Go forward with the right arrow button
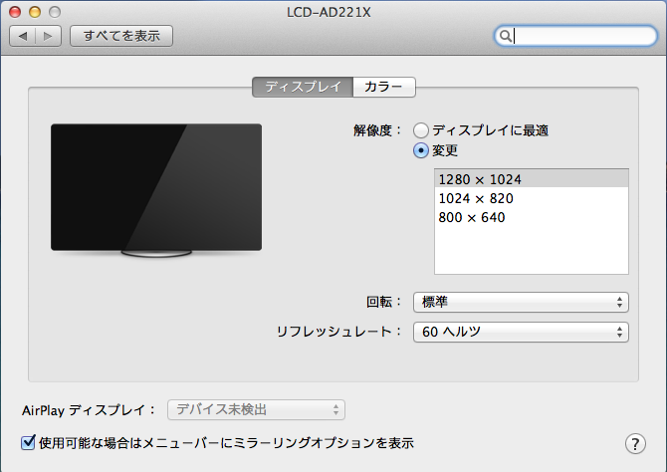The width and height of the screenshot is (667, 472). [48, 36]
